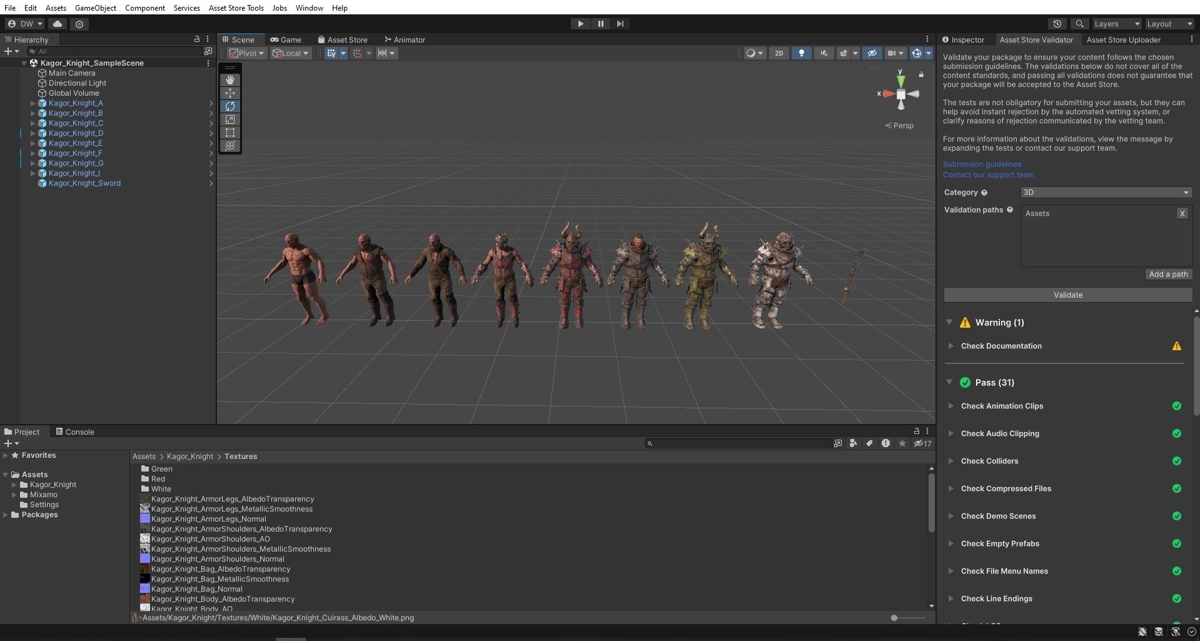Open the Layout dropdown
Image resolution: width=1200 pixels, height=641 pixels.
(1169, 24)
